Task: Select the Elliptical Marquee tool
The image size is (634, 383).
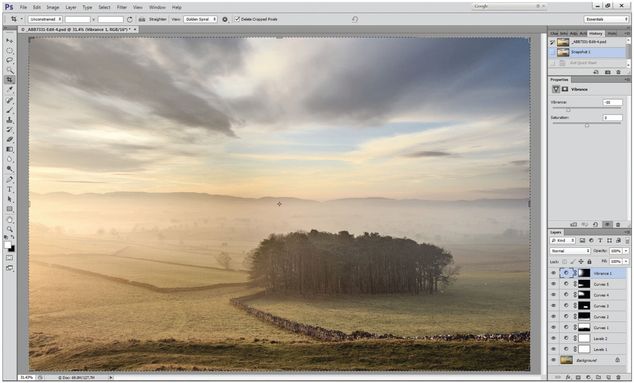Action: [9, 51]
